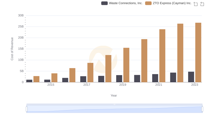
Task: Click the Waste Connections bar for 2015
Action: click(47, 81)
